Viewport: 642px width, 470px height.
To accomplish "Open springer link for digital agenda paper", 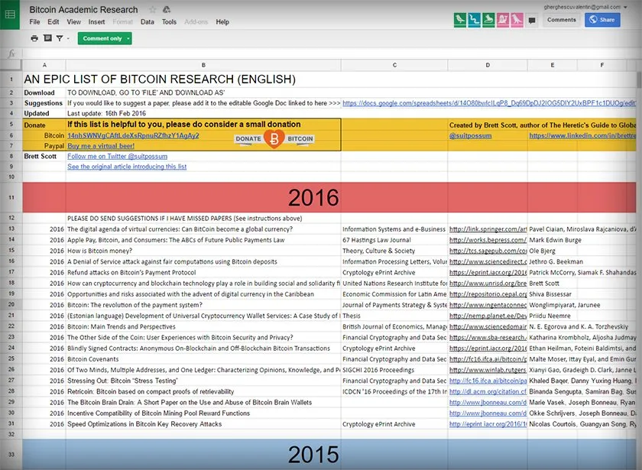I will click(488, 229).
